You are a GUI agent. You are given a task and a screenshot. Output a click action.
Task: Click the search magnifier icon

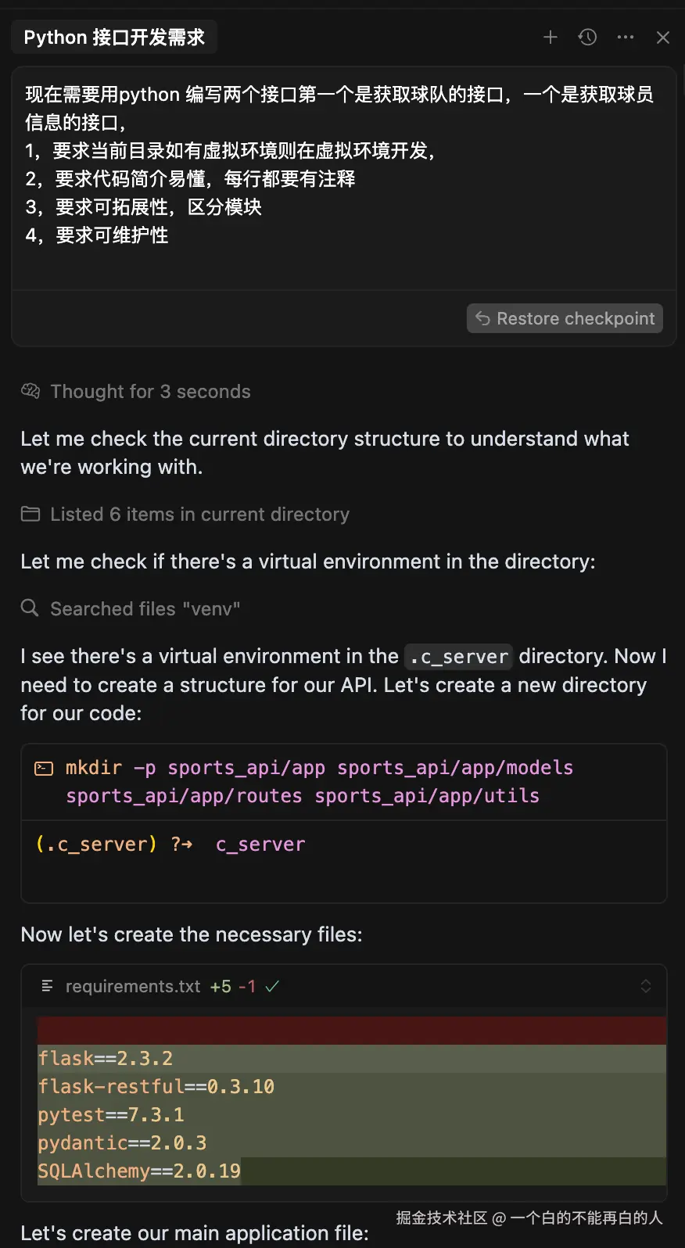[30, 608]
